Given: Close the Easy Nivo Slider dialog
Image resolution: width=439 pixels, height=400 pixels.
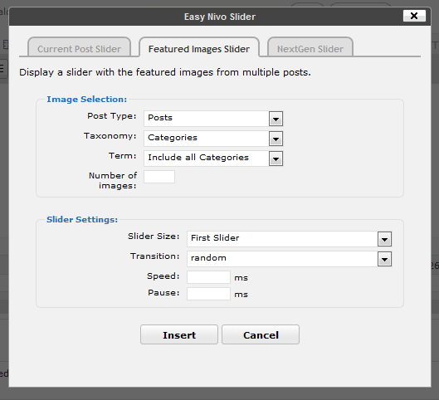Looking at the screenshot, I should click(x=414, y=16).
